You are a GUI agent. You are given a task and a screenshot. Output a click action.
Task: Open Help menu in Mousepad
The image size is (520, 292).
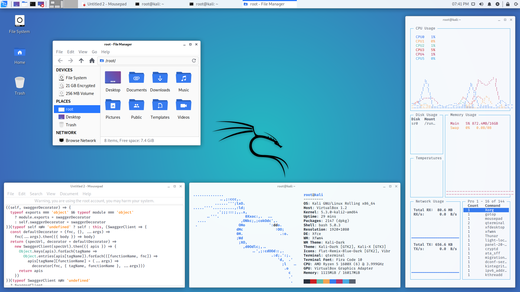87,194
